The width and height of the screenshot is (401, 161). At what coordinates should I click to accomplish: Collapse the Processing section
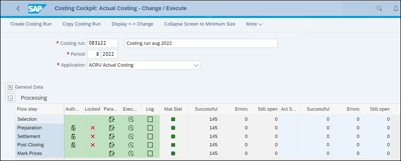[10, 98]
